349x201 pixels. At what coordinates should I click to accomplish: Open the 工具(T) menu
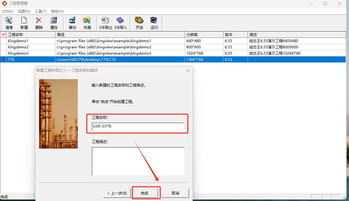click(x=41, y=11)
